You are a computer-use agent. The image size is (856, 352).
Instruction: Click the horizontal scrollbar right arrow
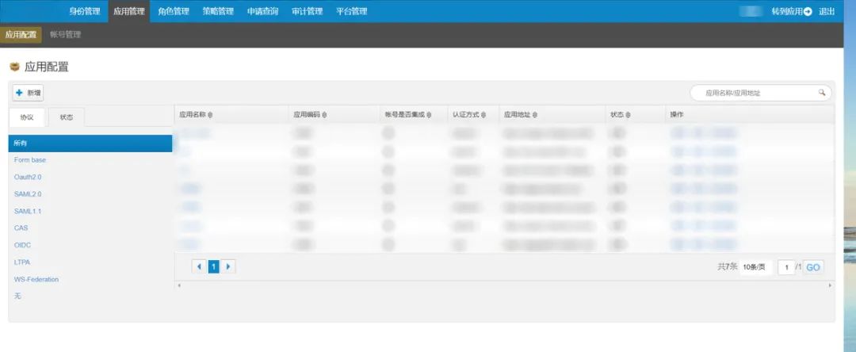tap(831, 285)
